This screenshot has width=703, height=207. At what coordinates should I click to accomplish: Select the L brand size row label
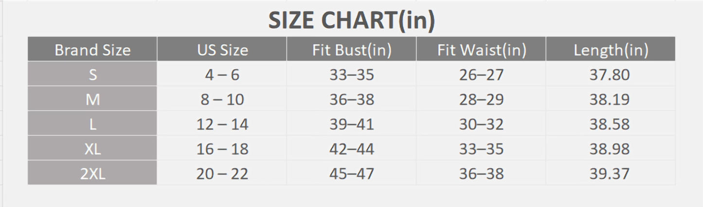coord(92,124)
